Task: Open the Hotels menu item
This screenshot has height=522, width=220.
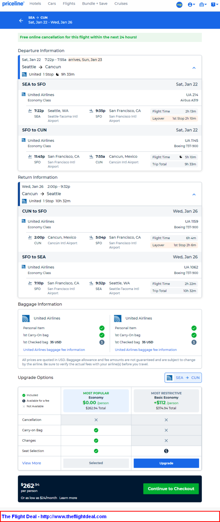Action: click(x=35, y=4)
